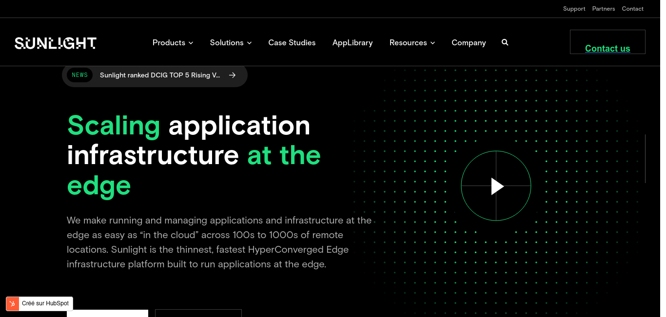666x317 pixels.
Task: Click the Contact us button
Action: tap(607, 42)
